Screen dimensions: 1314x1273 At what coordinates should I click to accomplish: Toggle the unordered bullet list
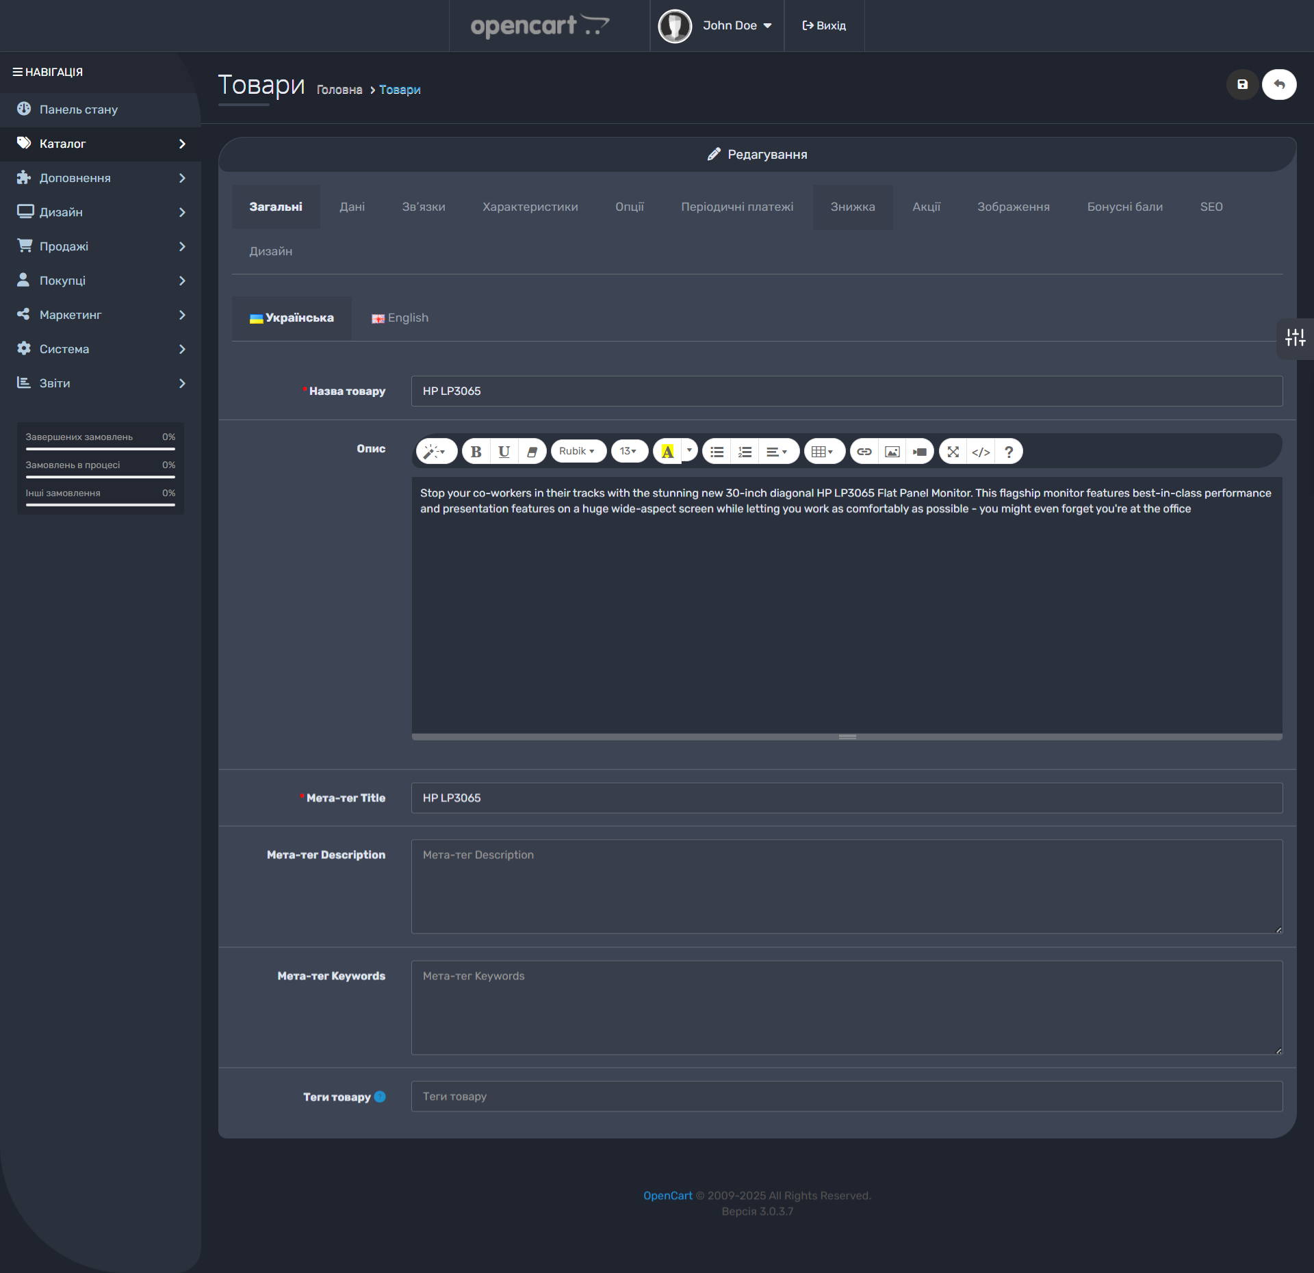(x=717, y=452)
